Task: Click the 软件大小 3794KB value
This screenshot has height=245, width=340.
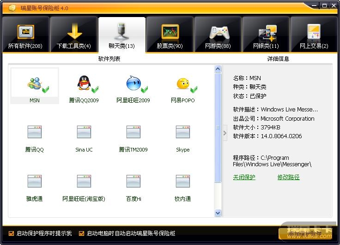Action: pos(270,128)
